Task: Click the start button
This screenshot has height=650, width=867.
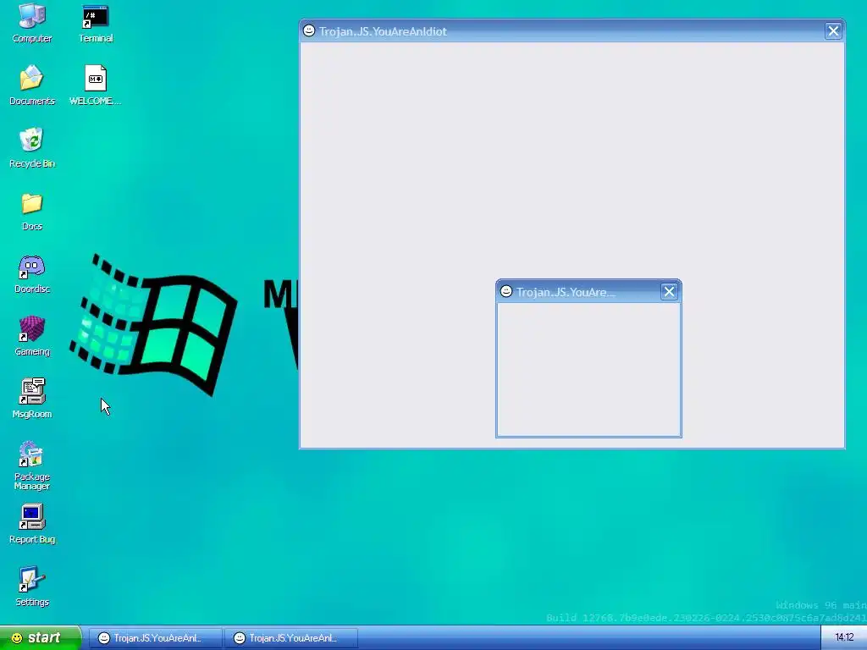Action: (41, 638)
